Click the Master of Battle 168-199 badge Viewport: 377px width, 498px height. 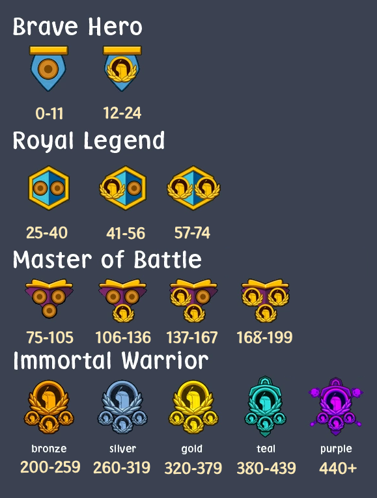coord(265,301)
